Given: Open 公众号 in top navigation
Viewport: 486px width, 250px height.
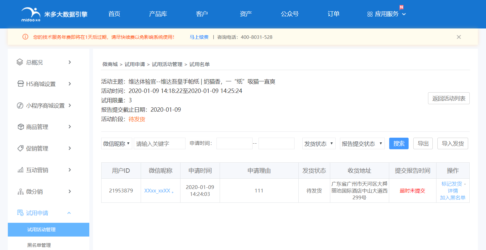Looking at the screenshot, I should pyautogui.click(x=290, y=14).
